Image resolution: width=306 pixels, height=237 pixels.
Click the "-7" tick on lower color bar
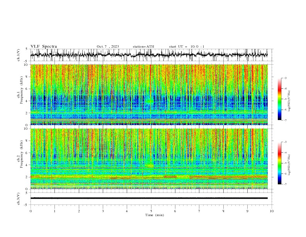pyautogui.click(x=285, y=184)
